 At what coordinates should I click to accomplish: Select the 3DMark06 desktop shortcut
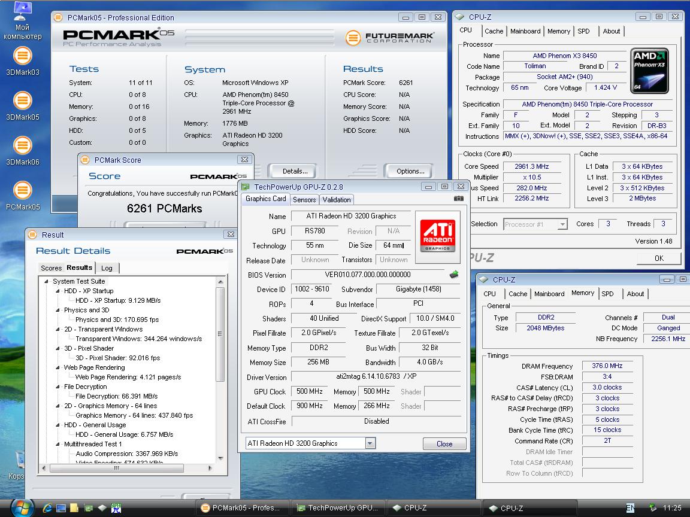point(22,151)
